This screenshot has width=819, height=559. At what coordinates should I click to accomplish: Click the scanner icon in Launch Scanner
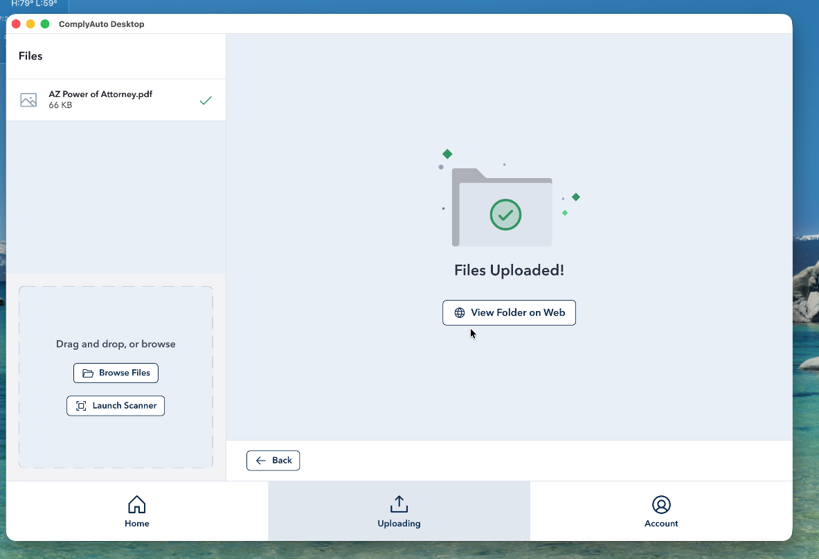pyautogui.click(x=81, y=406)
